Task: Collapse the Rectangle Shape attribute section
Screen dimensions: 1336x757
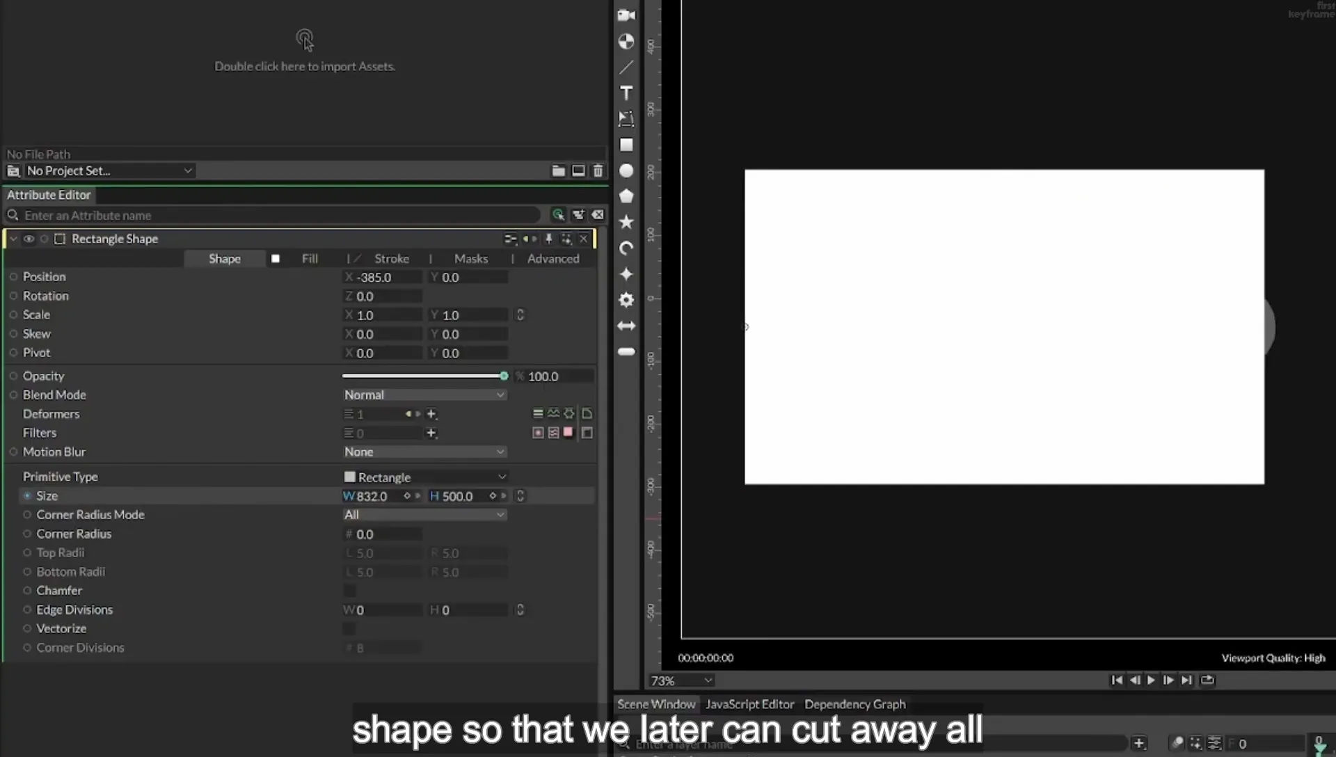Action: [13, 239]
